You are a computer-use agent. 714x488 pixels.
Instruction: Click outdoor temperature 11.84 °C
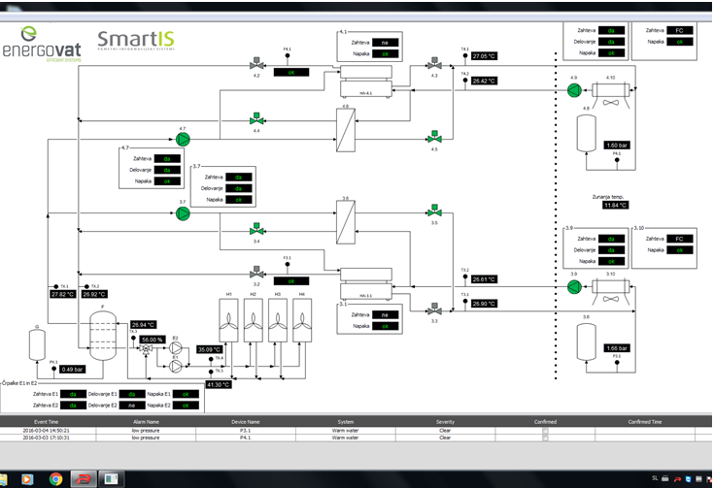pyautogui.click(x=616, y=205)
